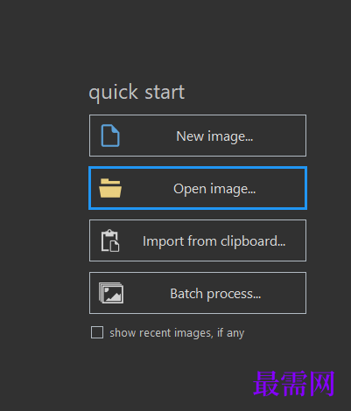Click the yellow open folder icon
Screen dimensions: 351x411
tap(110, 188)
